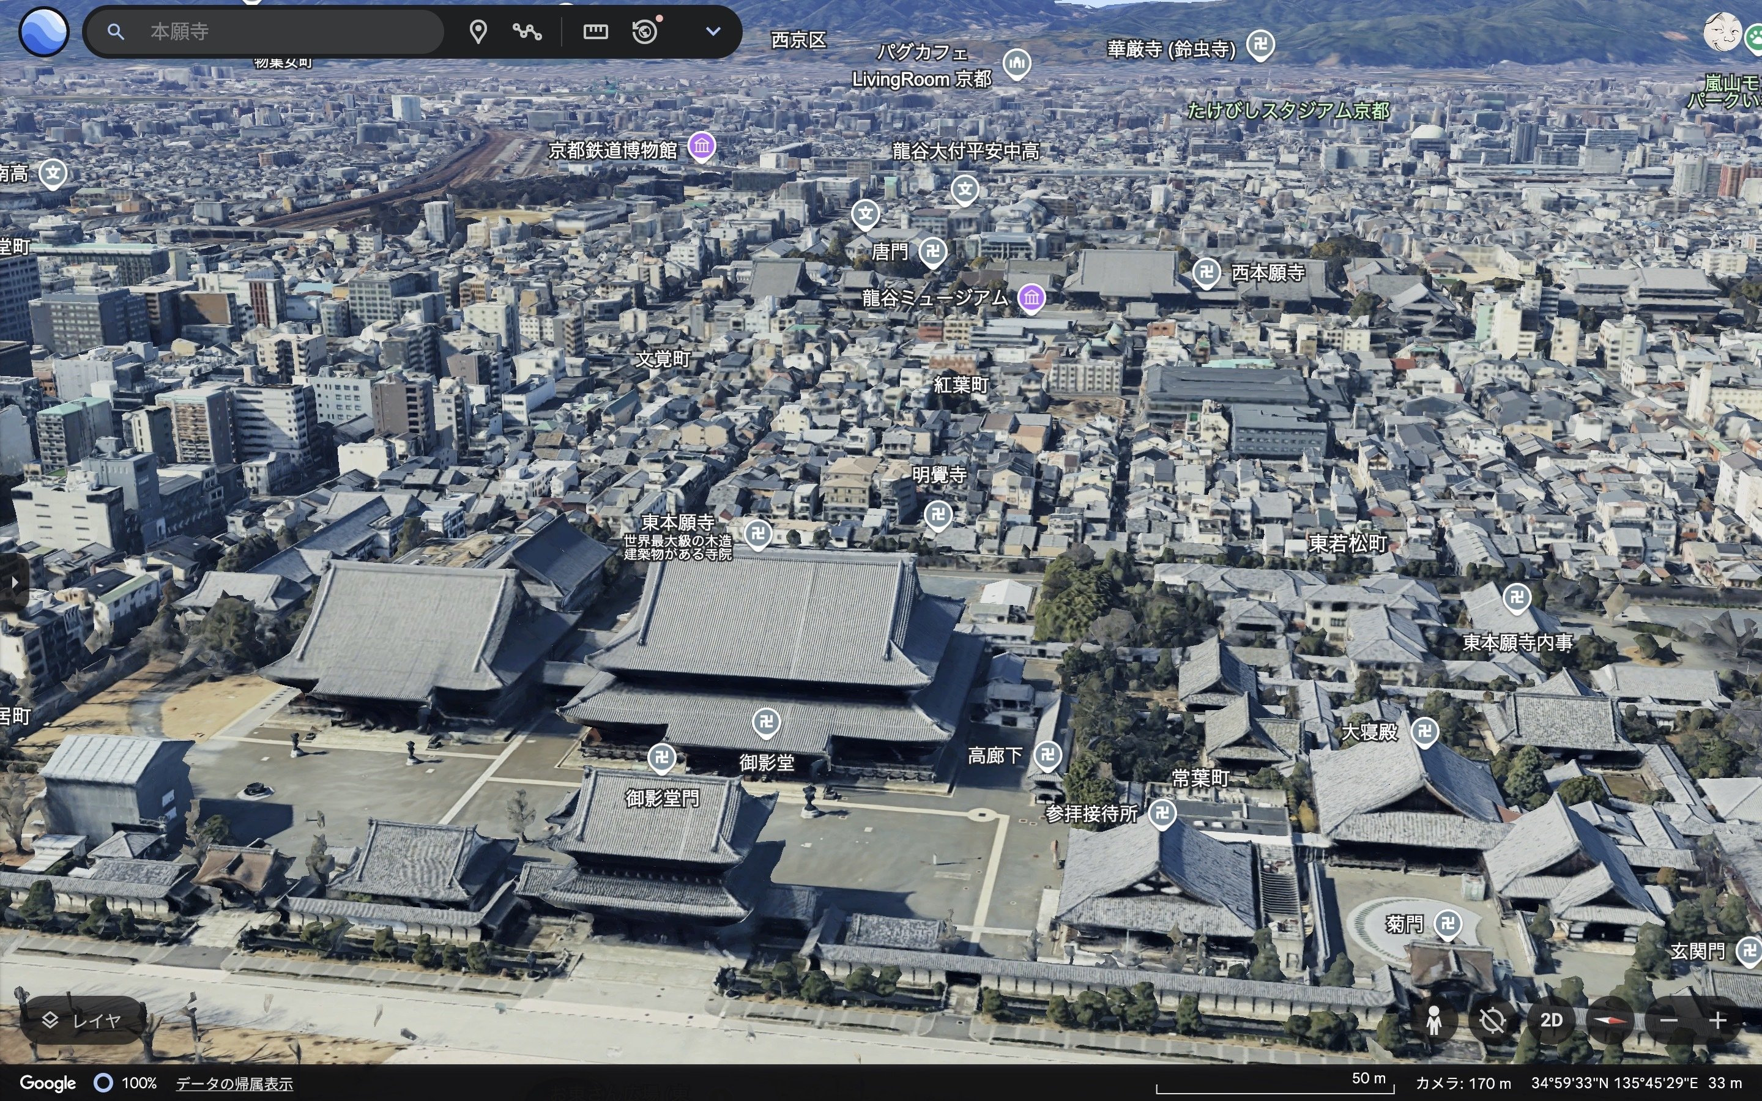Select the 御影堂門 temple marker
Viewport: 1762px width, 1101px height.
click(x=662, y=758)
